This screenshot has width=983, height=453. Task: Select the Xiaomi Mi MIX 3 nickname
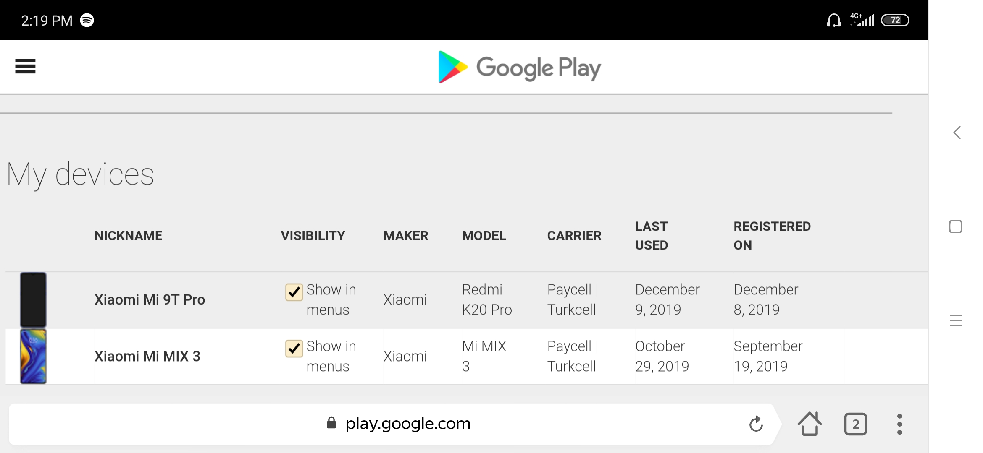[147, 356]
